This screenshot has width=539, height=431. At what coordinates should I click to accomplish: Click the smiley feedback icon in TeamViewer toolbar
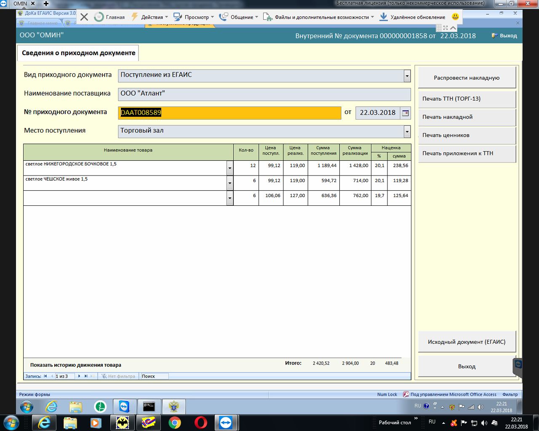[x=455, y=17]
